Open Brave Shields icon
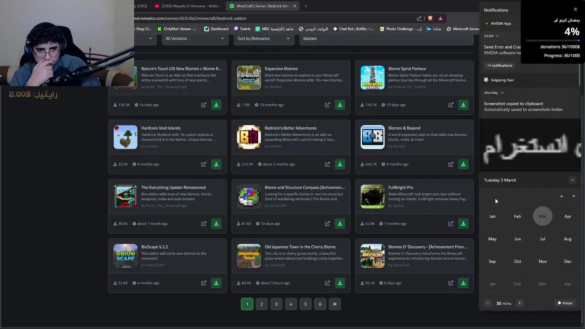The width and height of the screenshot is (585, 329). coord(430,18)
